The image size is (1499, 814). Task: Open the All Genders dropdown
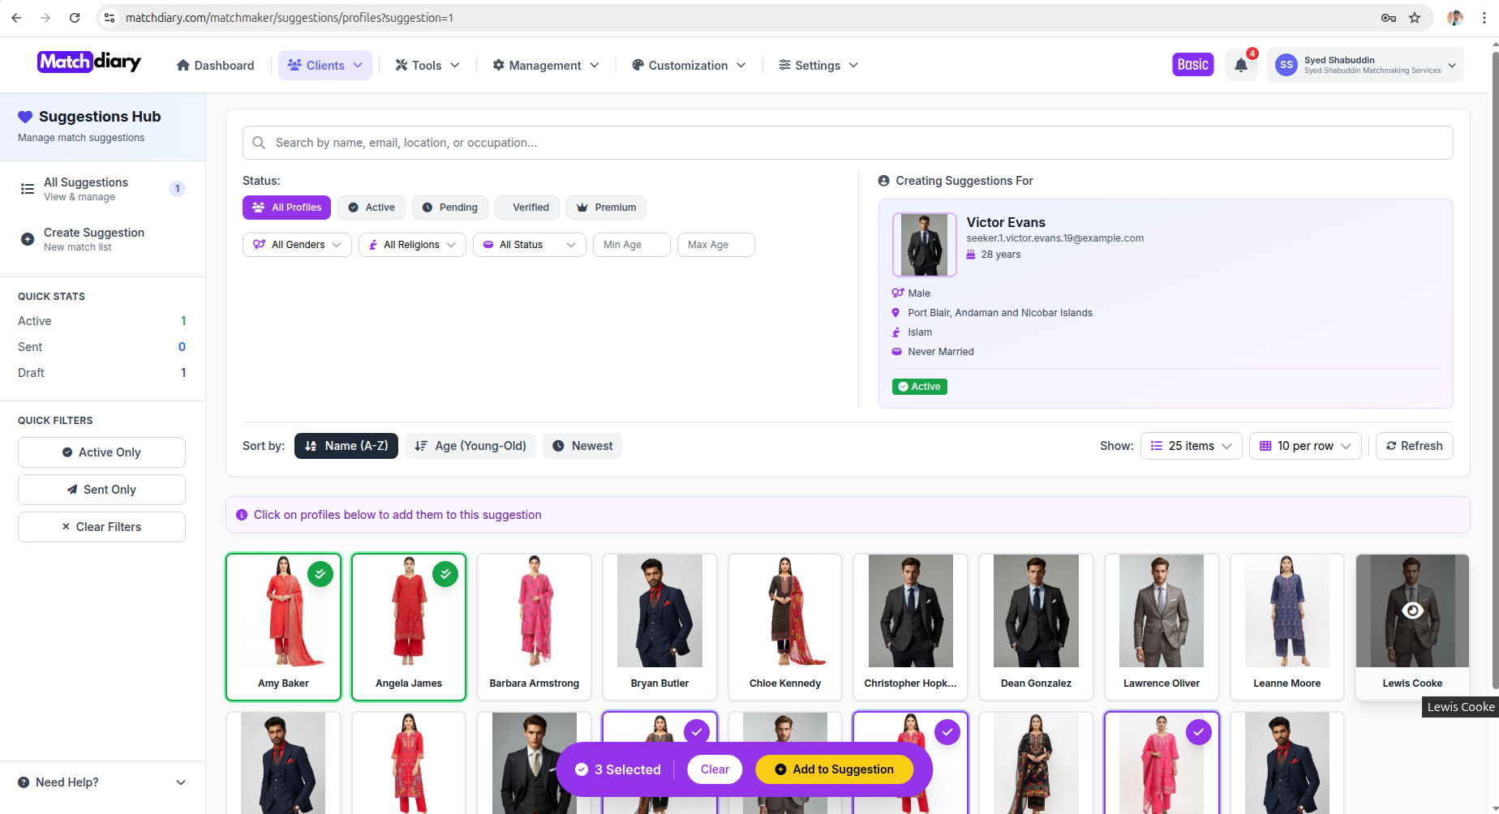[x=297, y=245]
